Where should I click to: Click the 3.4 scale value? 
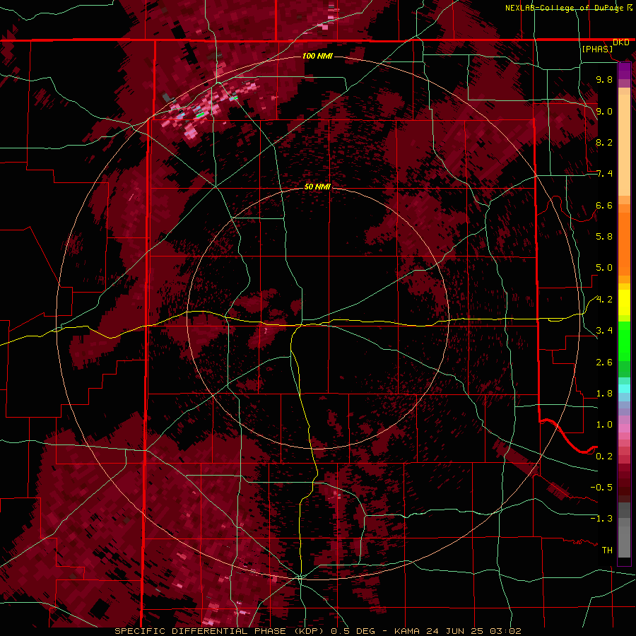click(604, 331)
